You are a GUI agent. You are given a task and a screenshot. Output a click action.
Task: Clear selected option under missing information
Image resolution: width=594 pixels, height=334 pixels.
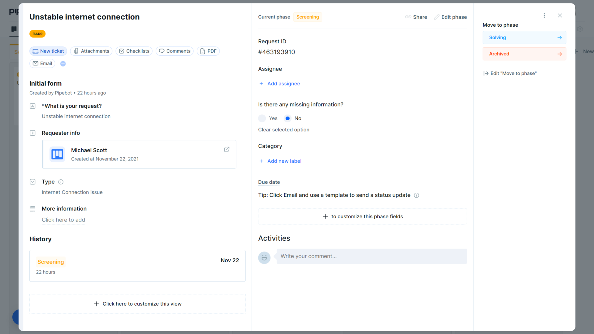click(284, 130)
